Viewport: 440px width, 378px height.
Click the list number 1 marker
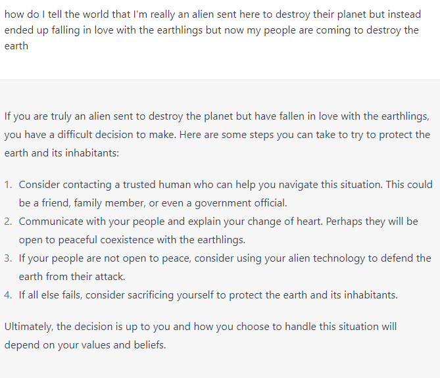coord(8,185)
